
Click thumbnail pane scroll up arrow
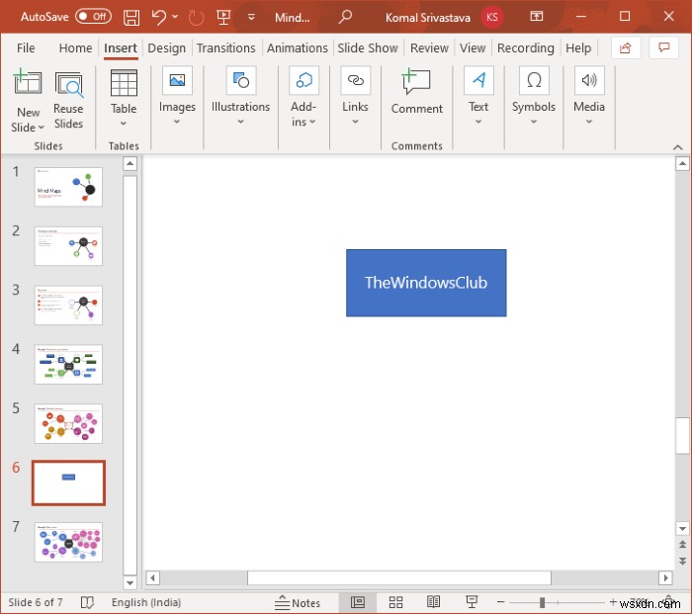tap(130, 164)
